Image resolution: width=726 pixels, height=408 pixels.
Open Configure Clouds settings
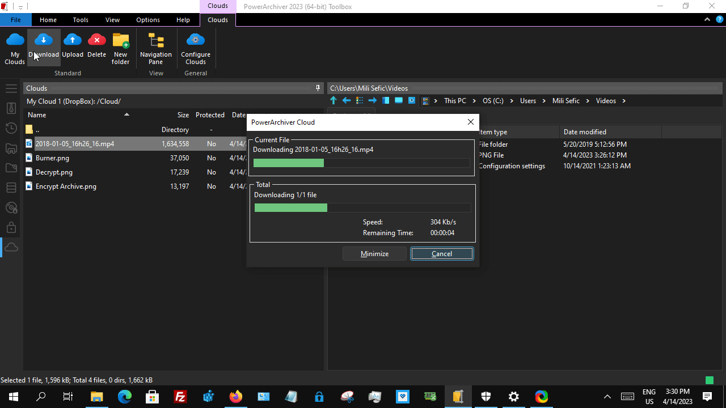(x=196, y=48)
